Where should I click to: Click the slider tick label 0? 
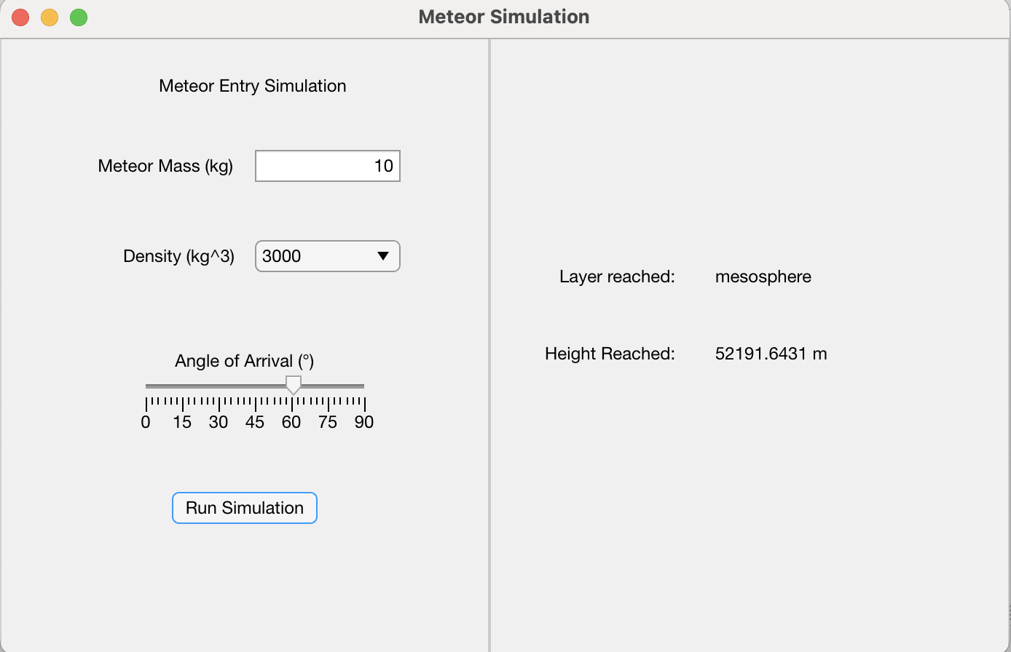coord(146,422)
